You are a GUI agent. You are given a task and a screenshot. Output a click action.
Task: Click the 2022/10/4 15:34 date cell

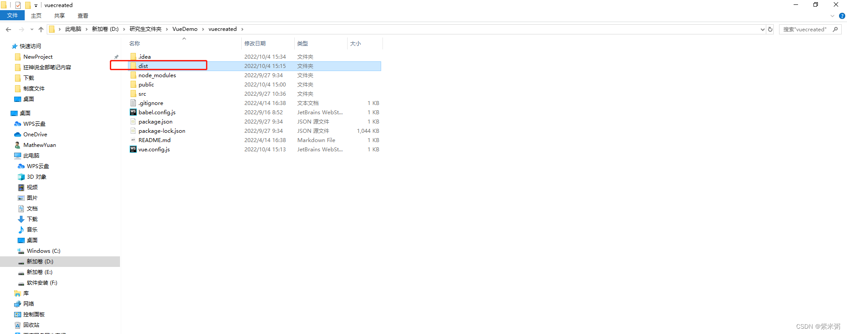(x=265, y=57)
